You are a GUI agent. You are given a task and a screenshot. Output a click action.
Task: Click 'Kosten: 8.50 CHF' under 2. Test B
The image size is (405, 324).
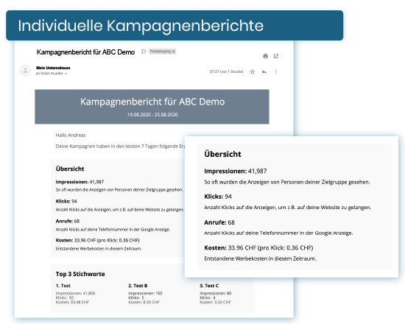click(x=144, y=302)
